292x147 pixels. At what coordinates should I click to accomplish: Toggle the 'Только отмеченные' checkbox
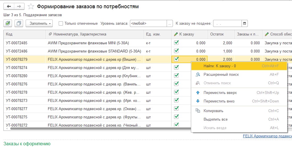[x=61, y=24]
